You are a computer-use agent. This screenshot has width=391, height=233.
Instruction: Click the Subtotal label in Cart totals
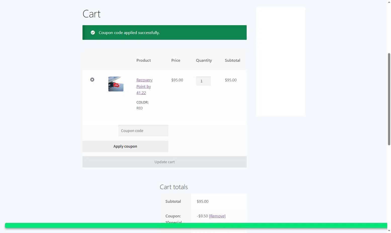[173, 202]
